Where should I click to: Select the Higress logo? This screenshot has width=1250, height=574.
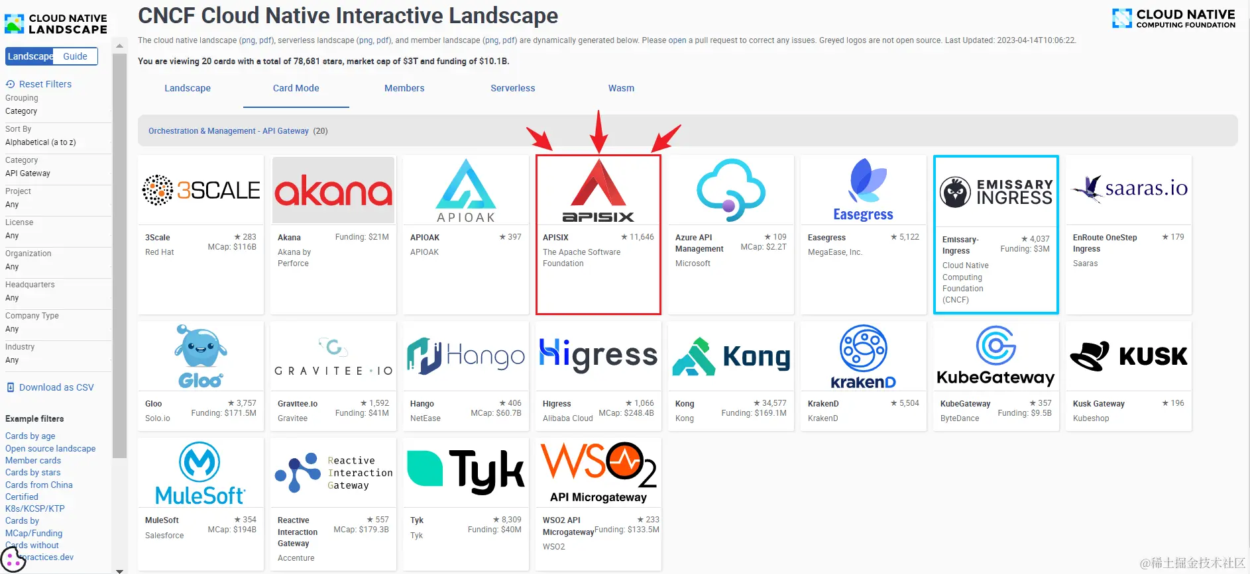click(x=598, y=356)
